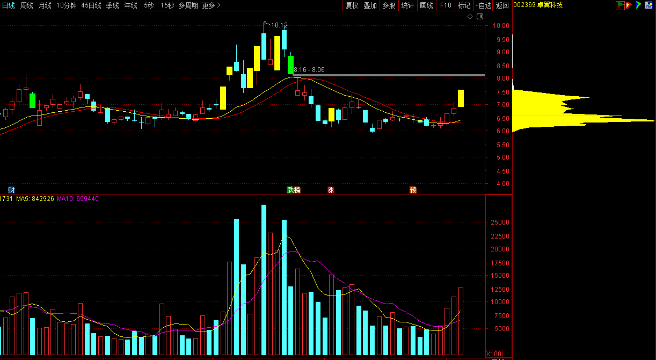Open the blue document panel icon
The height and width of the screenshot is (360, 656).
(648, 5)
